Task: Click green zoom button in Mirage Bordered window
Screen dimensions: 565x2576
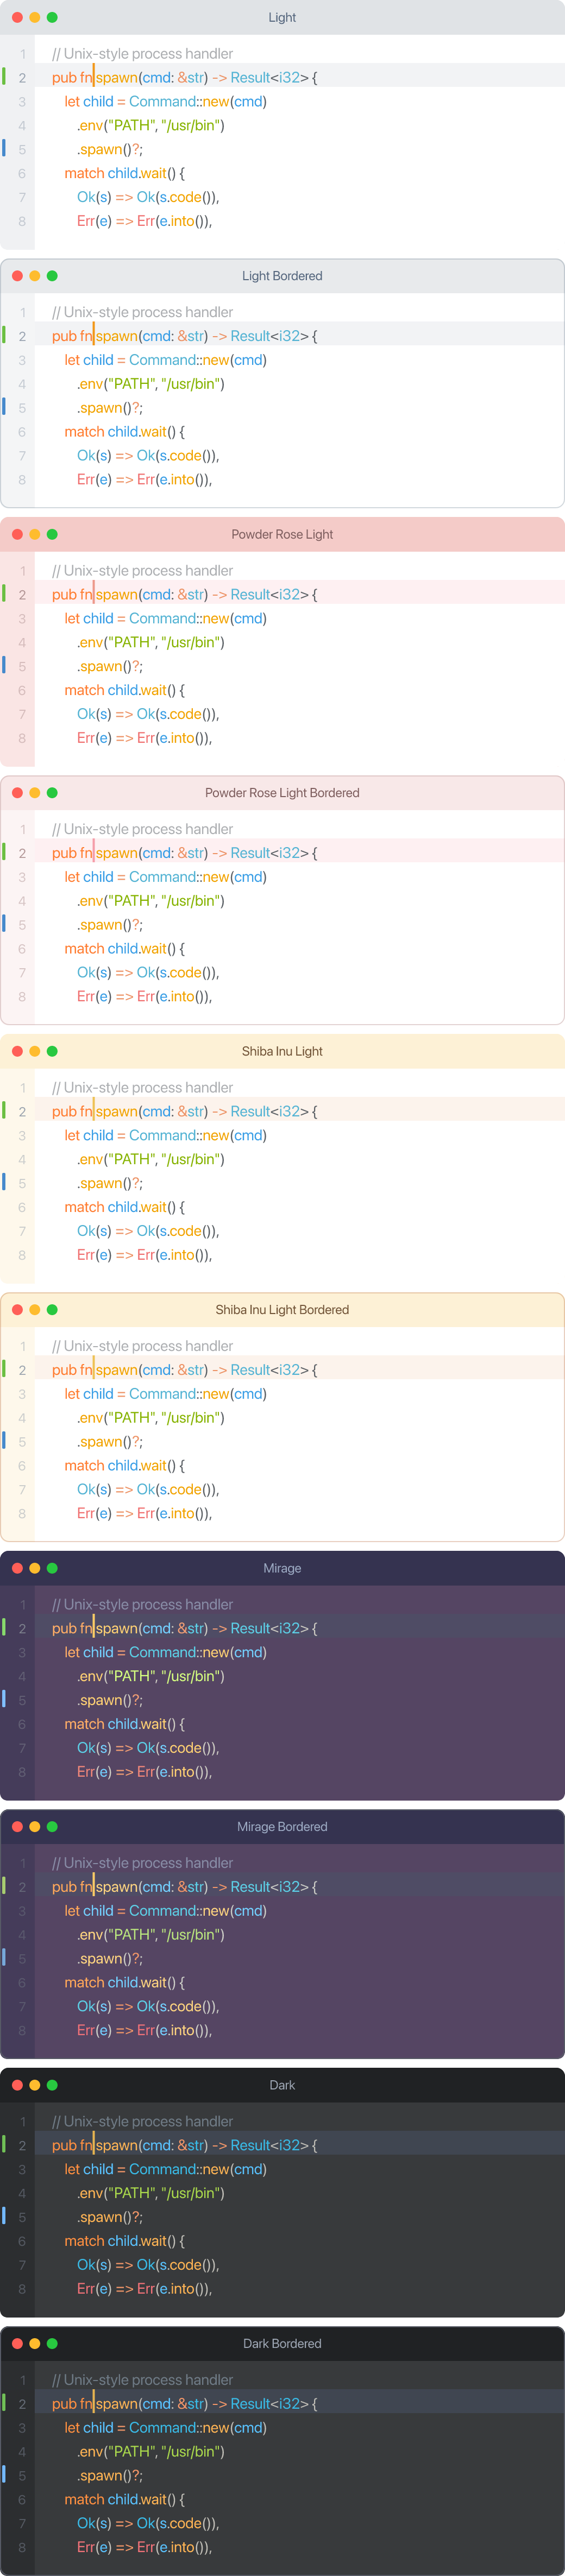Action: tap(52, 1826)
